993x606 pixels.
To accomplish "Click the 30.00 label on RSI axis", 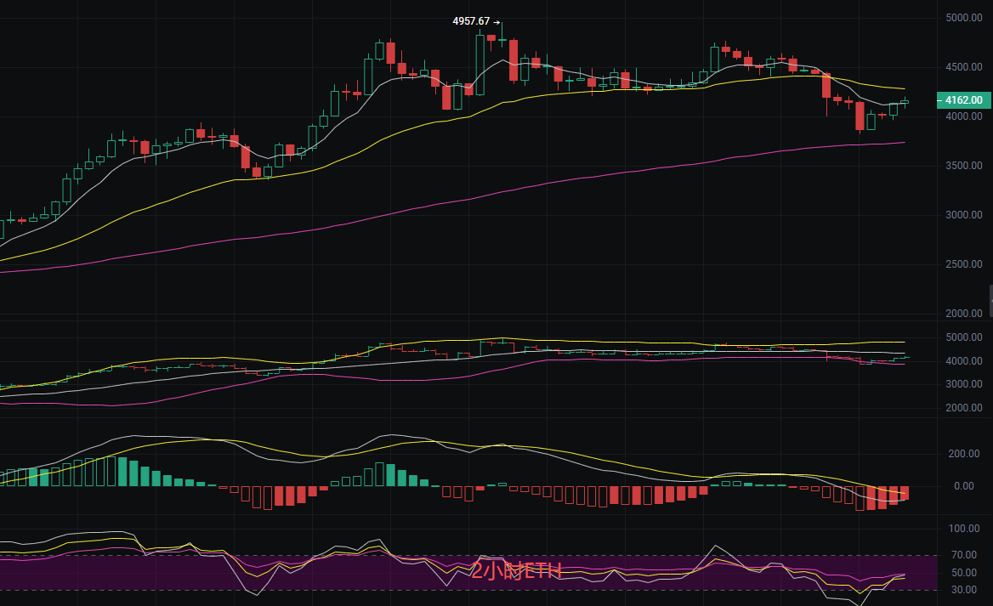I will [965, 590].
